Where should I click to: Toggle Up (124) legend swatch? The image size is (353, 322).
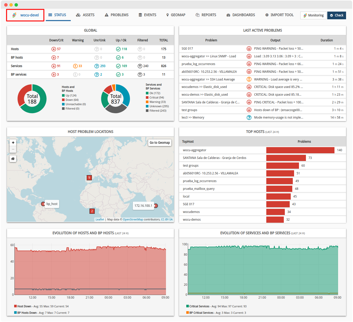coord(63,95)
